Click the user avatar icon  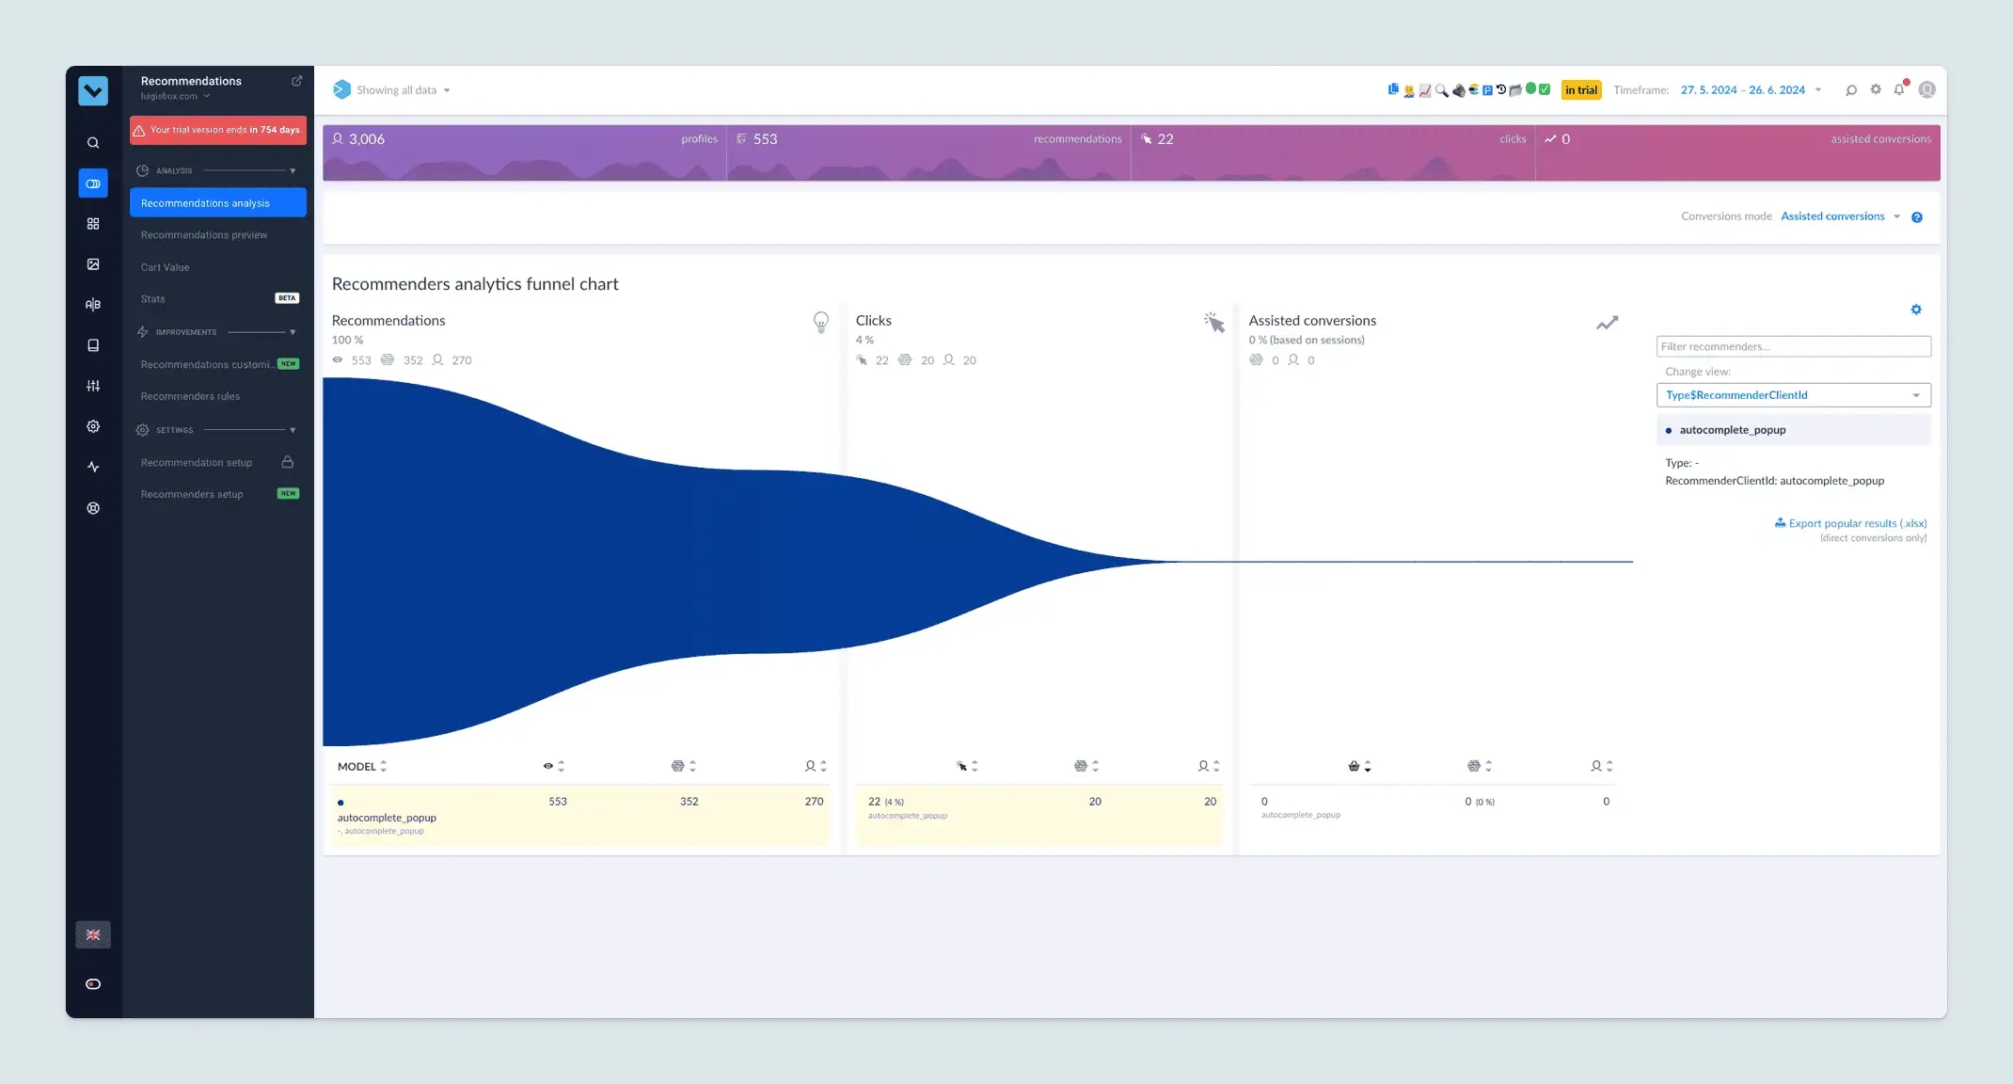tap(1927, 89)
